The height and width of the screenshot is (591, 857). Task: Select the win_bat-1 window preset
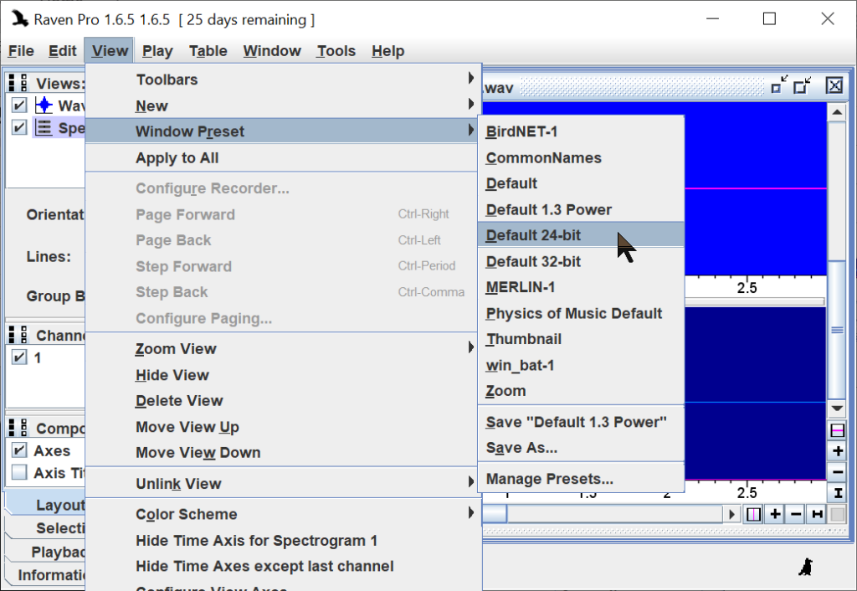tap(581, 365)
